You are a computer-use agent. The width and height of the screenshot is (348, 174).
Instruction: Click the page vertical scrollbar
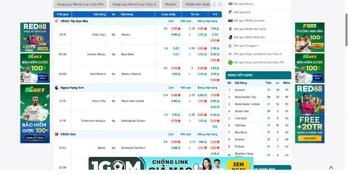(346, 30)
